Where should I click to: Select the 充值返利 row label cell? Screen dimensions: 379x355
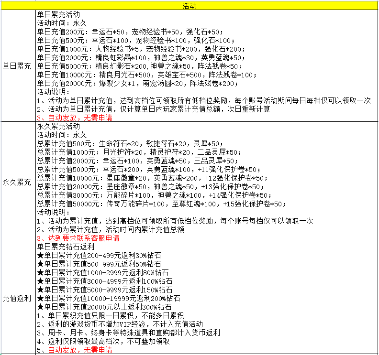click(x=18, y=298)
